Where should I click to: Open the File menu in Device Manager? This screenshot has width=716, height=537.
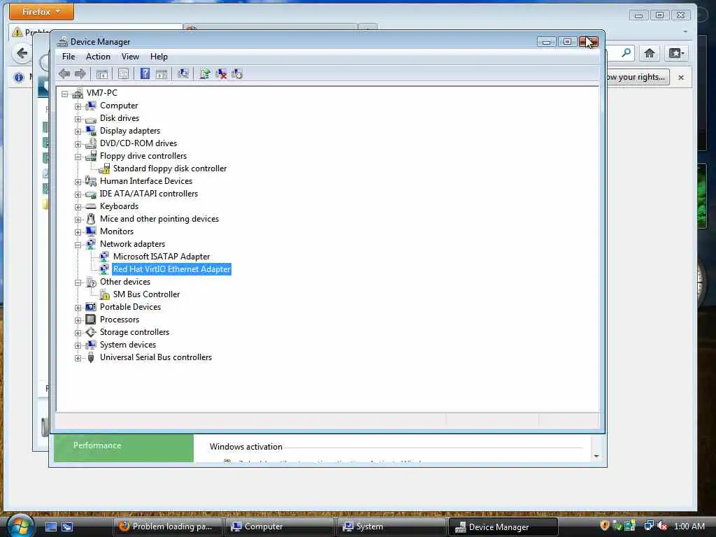69,57
